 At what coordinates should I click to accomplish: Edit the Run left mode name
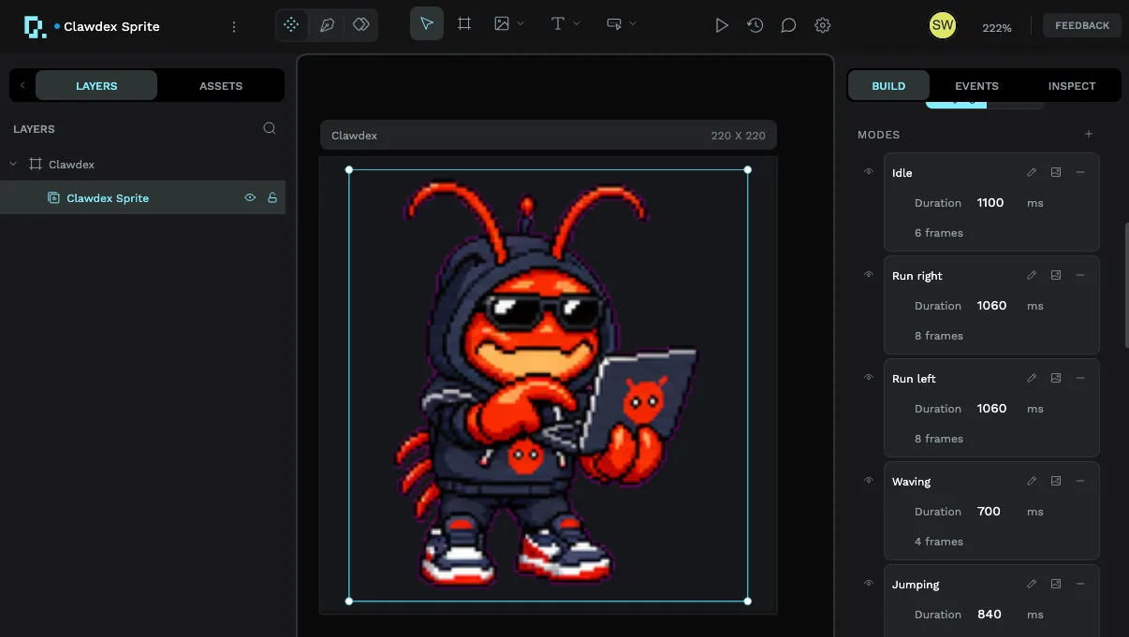[x=1032, y=378]
